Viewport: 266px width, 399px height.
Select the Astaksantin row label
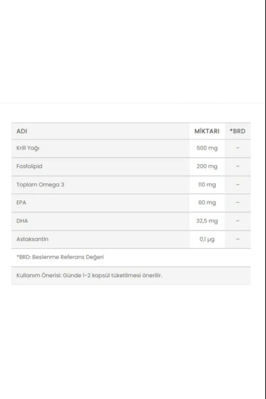pyautogui.click(x=32, y=239)
